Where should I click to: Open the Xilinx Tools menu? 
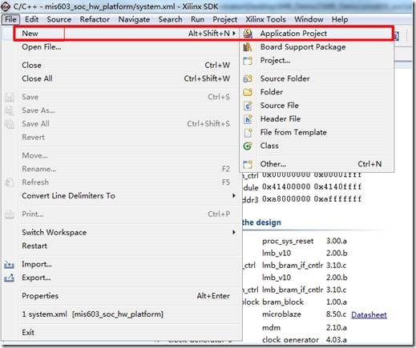tap(265, 19)
